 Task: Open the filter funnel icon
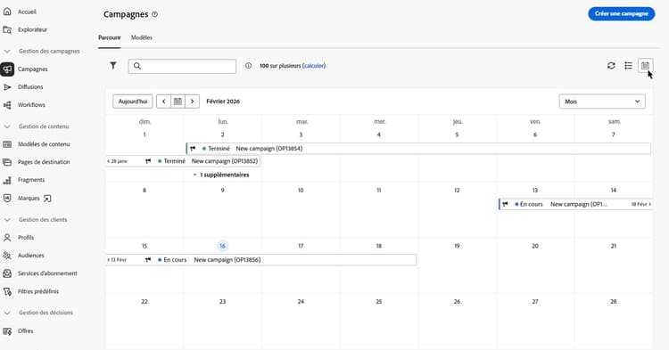[x=113, y=66]
